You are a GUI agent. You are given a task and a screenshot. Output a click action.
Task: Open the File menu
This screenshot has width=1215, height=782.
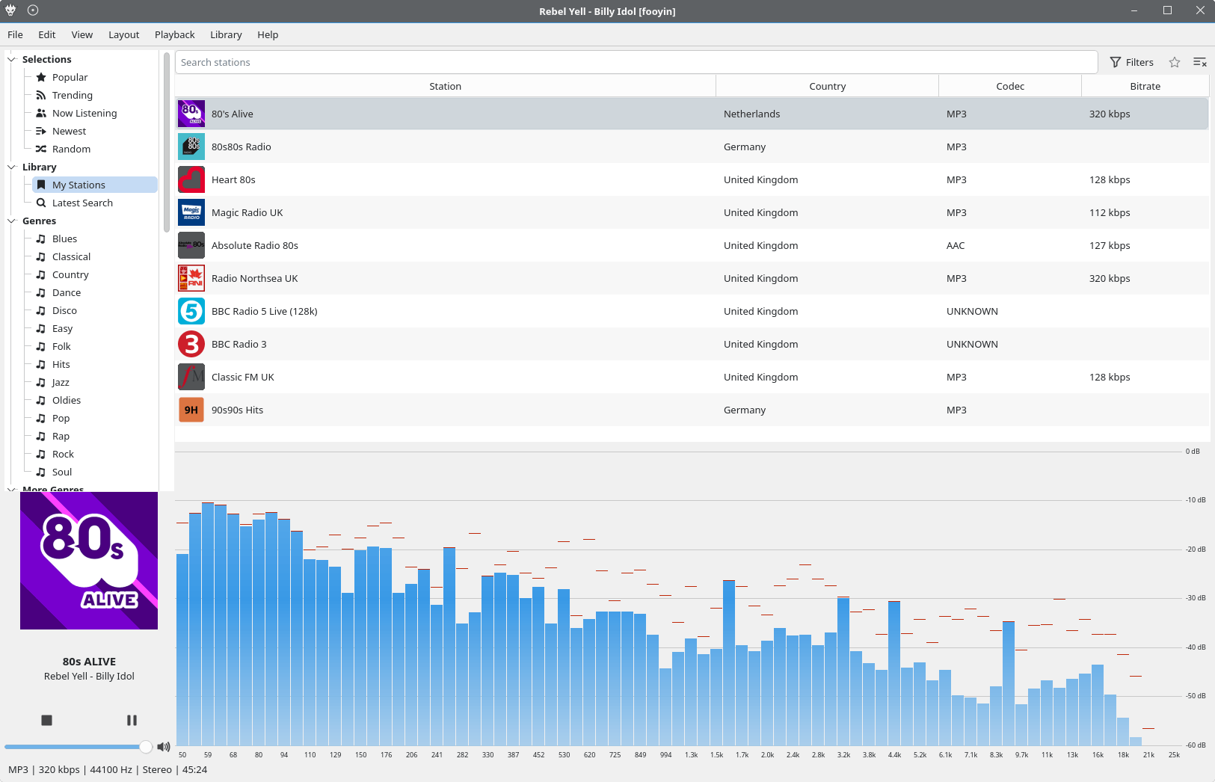[x=15, y=34]
